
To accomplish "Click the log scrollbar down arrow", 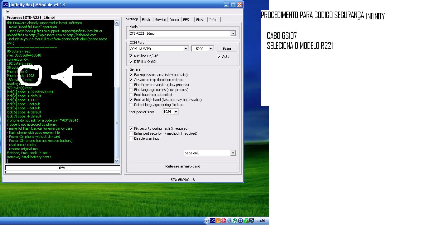I will [x=117, y=161].
